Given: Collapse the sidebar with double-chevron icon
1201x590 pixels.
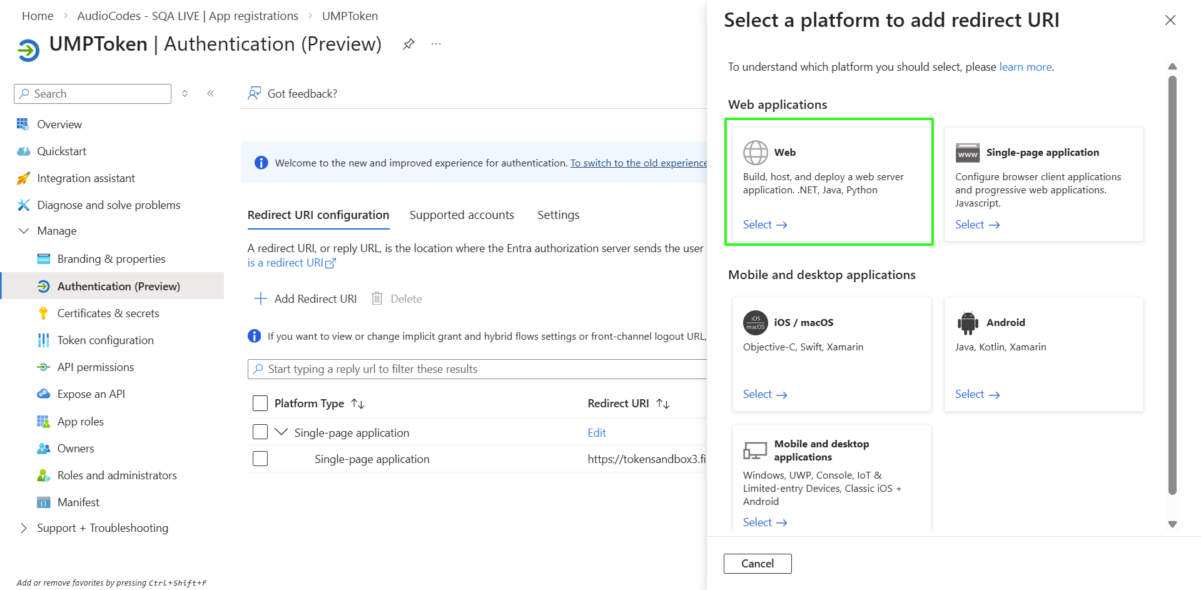Looking at the screenshot, I should point(211,94).
